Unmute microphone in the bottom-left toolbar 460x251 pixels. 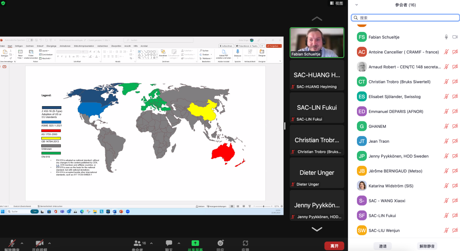point(12,243)
